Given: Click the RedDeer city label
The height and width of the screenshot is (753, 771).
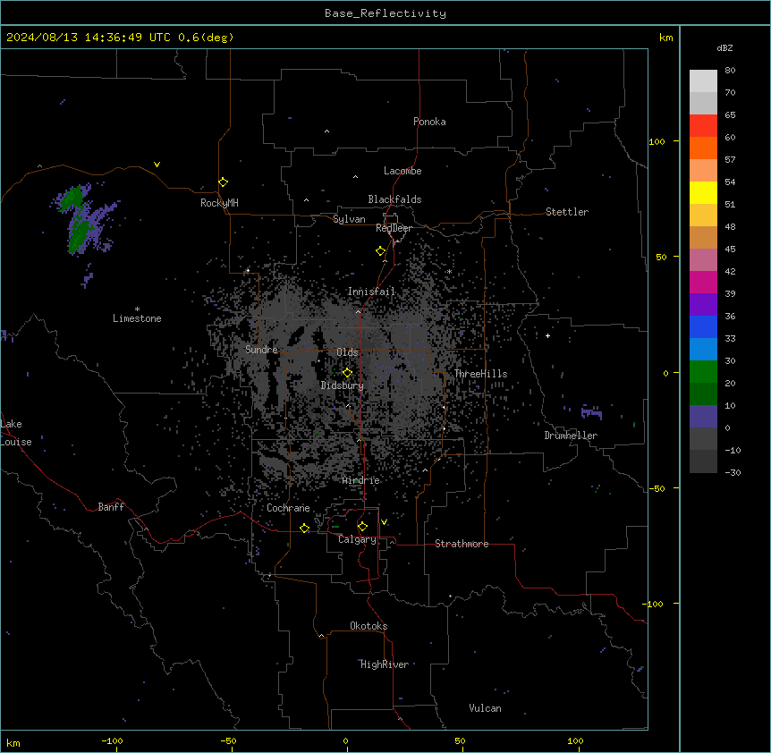Looking at the screenshot, I should click(394, 228).
